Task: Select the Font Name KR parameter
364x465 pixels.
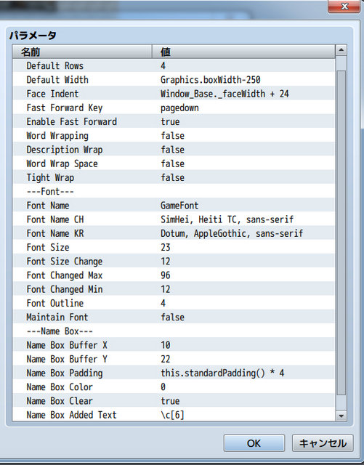Action: (x=174, y=233)
